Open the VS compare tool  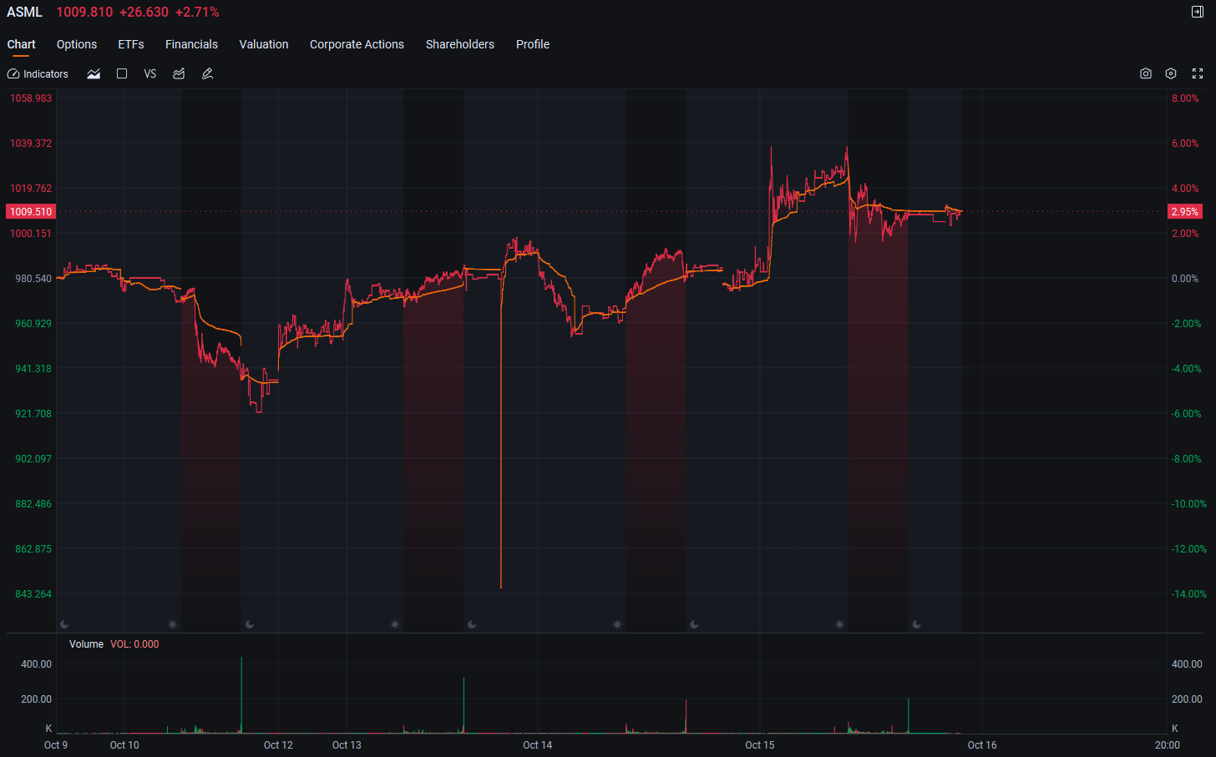pyautogui.click(x=150, y=74)
